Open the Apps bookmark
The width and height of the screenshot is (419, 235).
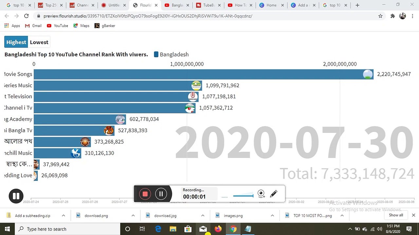tap(12, 26)
